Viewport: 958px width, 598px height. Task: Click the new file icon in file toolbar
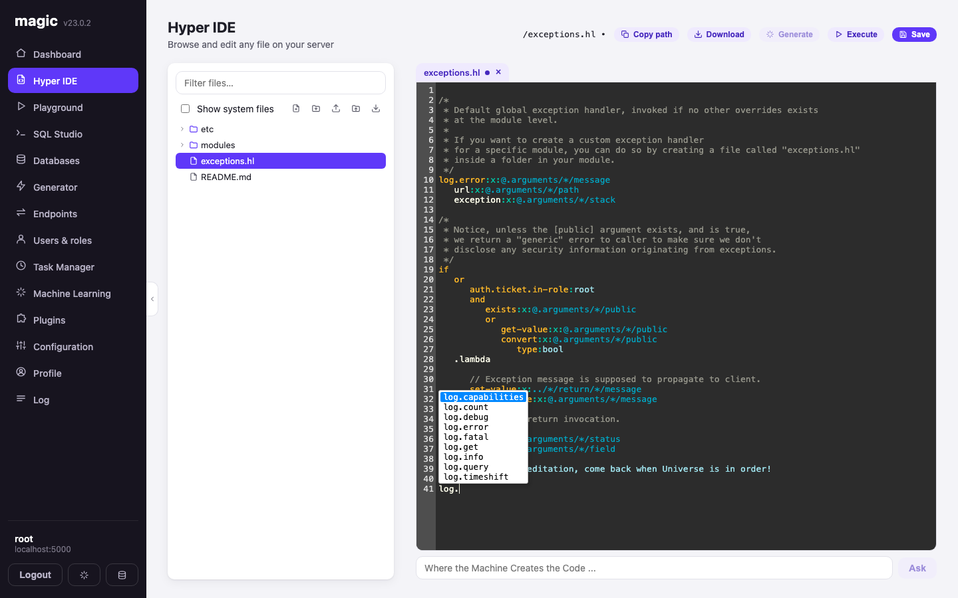[x=296, y=108]
